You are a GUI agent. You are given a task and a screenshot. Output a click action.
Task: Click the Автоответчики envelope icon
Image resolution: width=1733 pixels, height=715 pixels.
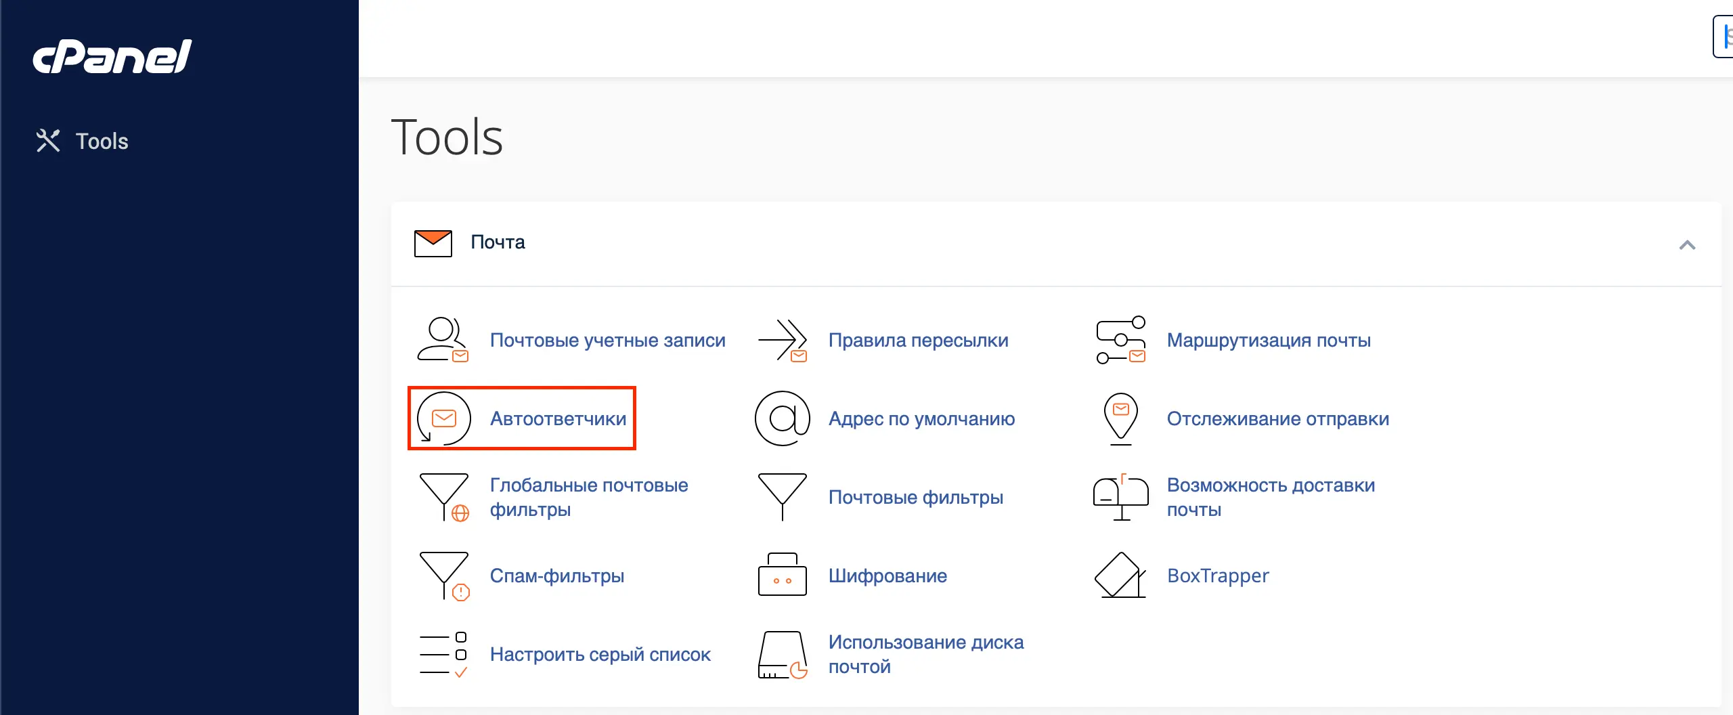tap(443, 418)
